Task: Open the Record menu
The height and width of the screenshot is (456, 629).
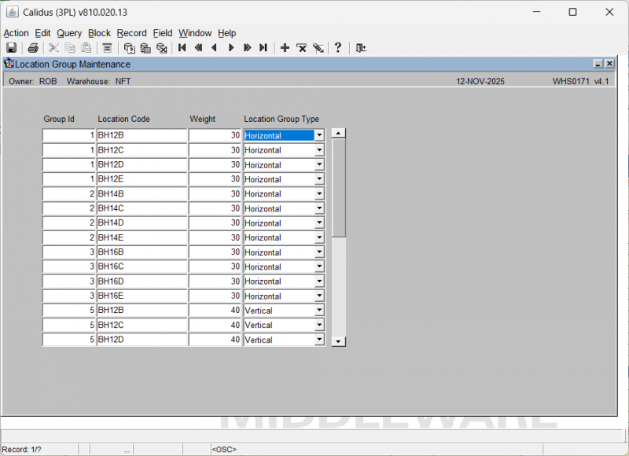Action: point(131,33)
